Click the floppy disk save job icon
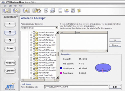 (73, 10)
